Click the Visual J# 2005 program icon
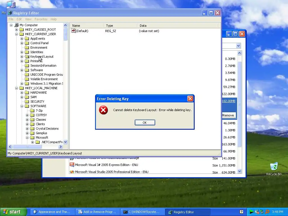This screenshot has height=216, width=288. (x=72, y=165)
